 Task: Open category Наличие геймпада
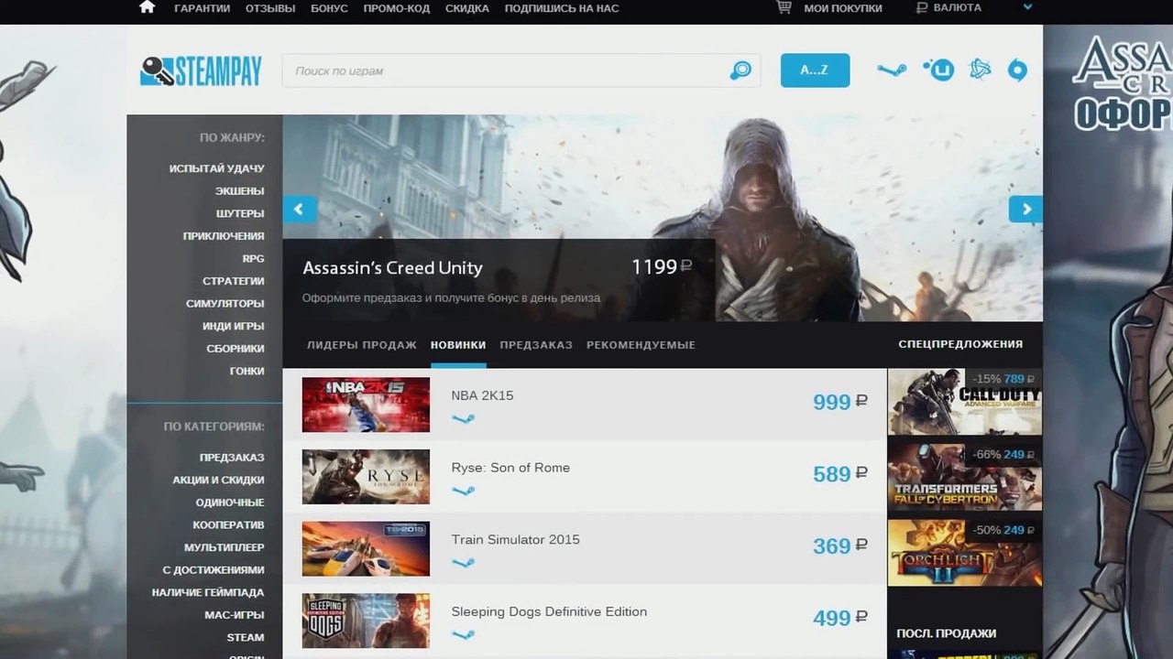[x=208, y=593]
